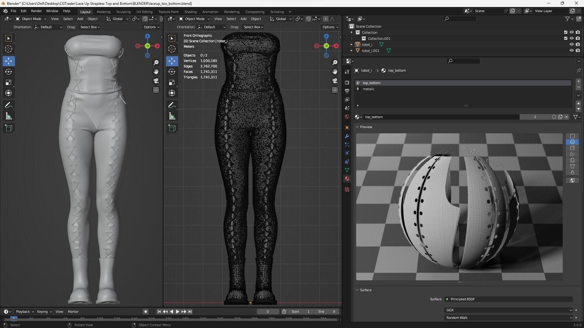Open the Physics properties tab
Viewport: 584px width, 328px height.
(347, 153)
